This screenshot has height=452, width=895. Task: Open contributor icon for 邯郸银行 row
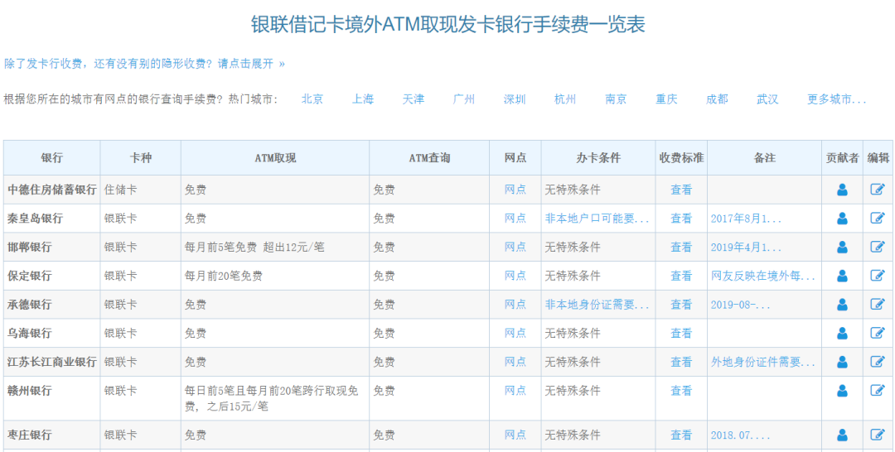[x=842, y=247]
